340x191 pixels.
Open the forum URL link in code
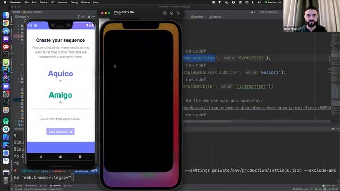pos(257,108)
